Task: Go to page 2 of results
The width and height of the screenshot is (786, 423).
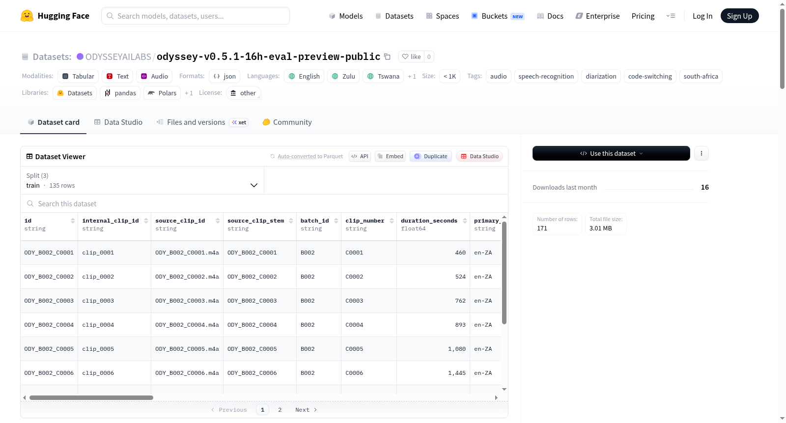Action: coord(280,410)
